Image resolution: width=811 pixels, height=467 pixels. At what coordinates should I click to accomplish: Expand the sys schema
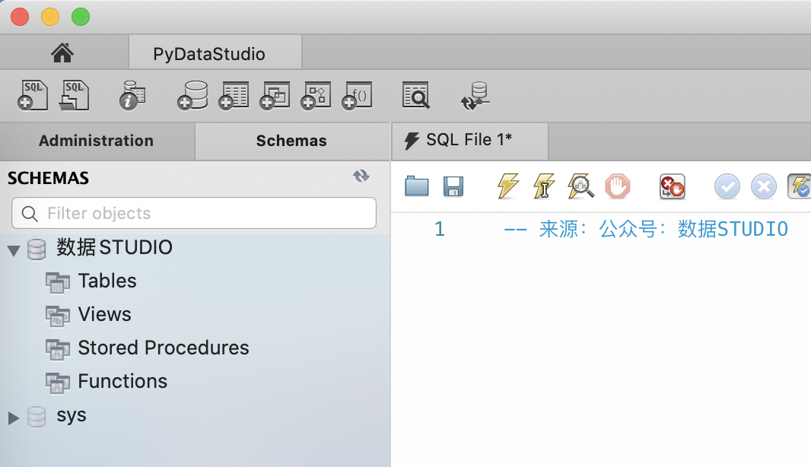14,417
